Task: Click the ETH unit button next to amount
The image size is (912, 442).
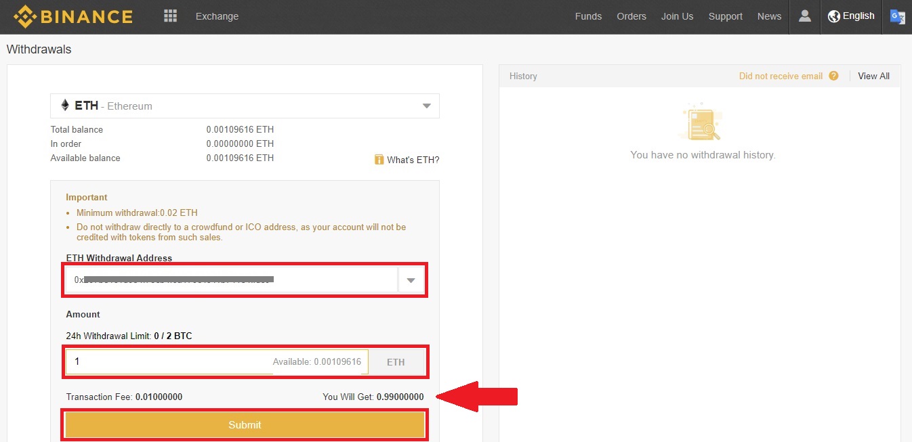Action: (x=396, y=362)
